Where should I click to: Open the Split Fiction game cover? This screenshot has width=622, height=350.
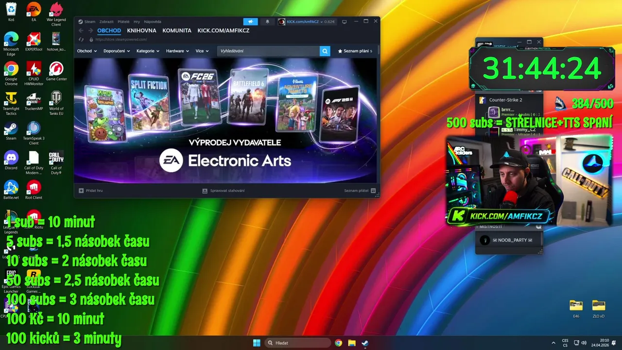tap(149, 104)
